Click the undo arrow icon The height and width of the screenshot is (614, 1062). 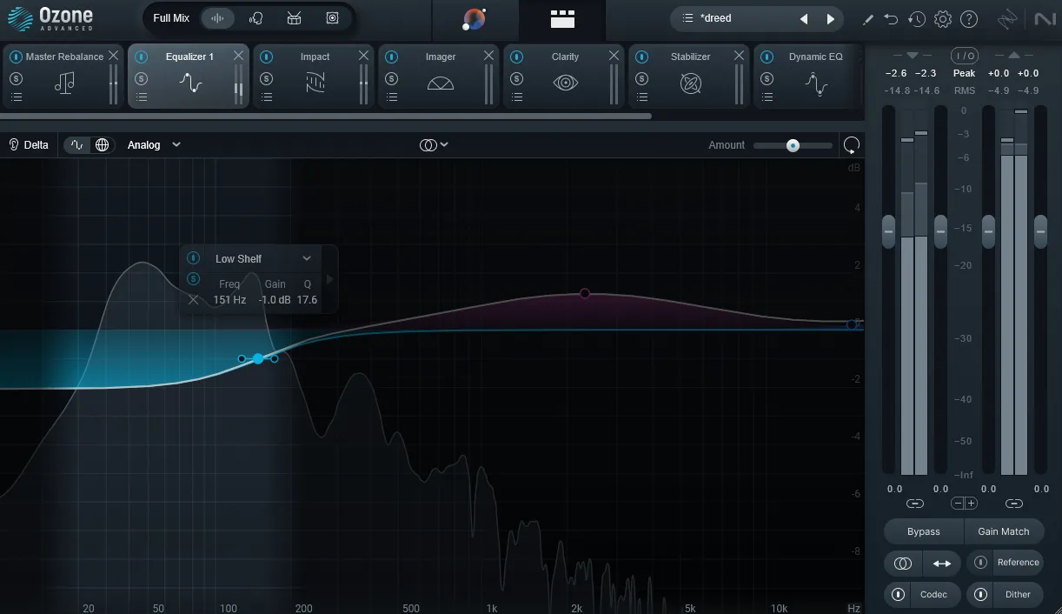coord(891,19)
